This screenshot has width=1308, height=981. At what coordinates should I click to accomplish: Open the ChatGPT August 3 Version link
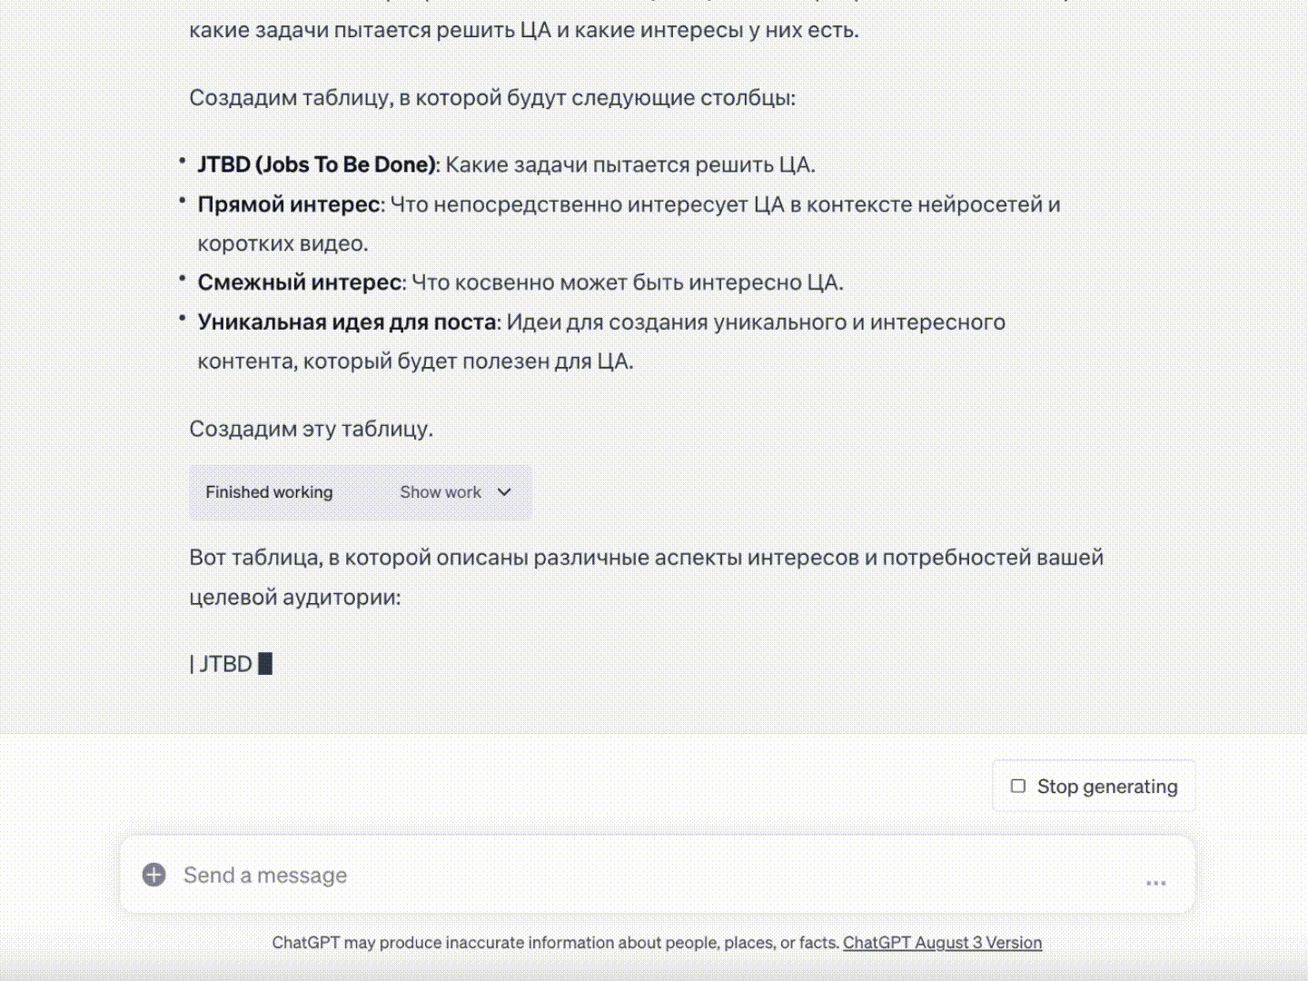click(942, 943)
